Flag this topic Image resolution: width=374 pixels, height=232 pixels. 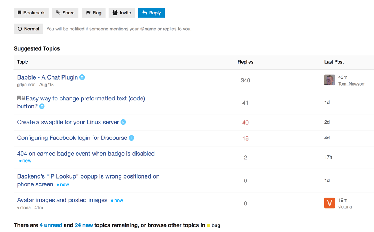(x=93, y=13)
